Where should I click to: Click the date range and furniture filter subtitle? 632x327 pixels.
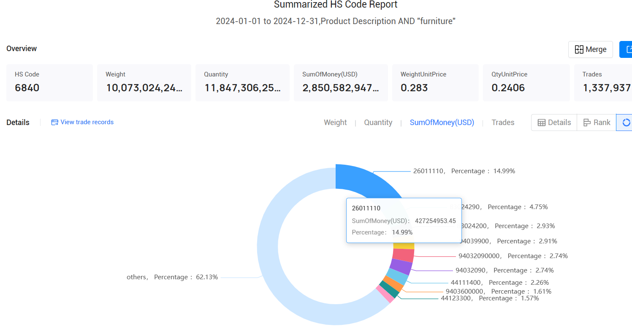click(336, 21)
